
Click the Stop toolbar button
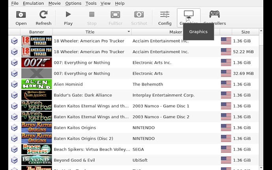pos(92,18)
